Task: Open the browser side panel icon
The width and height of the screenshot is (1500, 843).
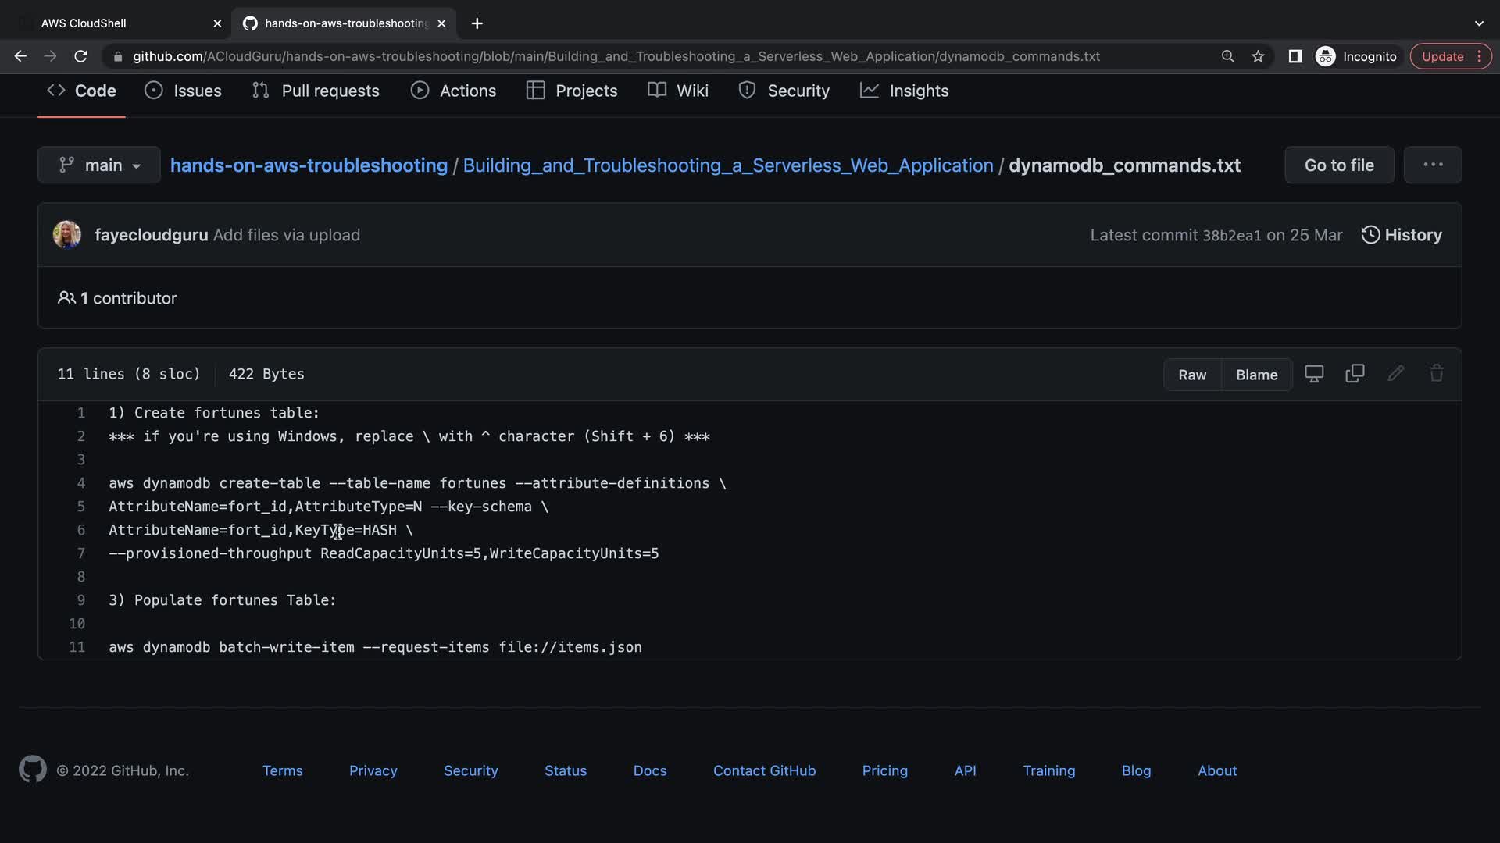Action: [1295, 56]
